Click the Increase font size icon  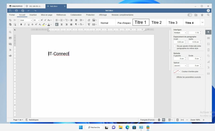click(x=42, y=20)
